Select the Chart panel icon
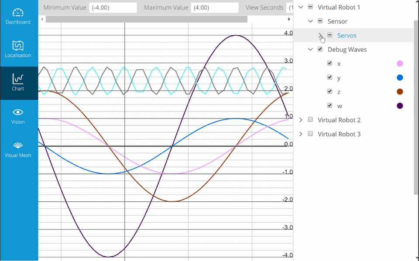 (x=18, y=82)
